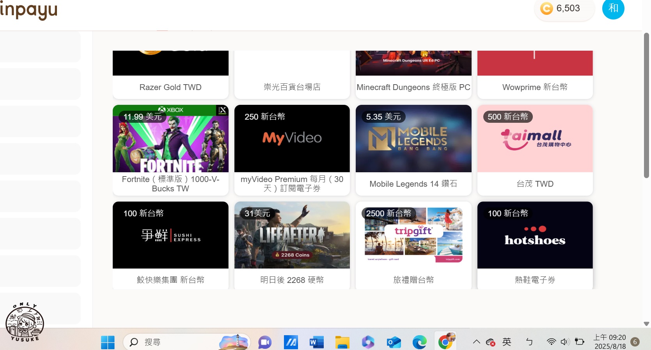Open the Wowprime 新台幣 card
Image resolution: width=651 pixels, height=350 pixels.
(535, 75)
